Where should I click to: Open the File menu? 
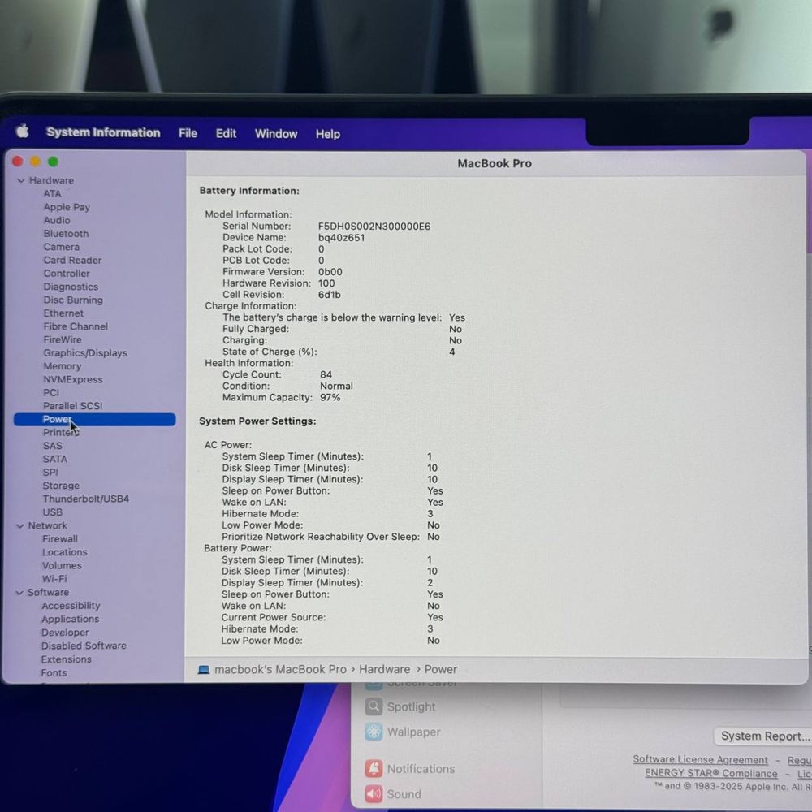coord(188,134)
